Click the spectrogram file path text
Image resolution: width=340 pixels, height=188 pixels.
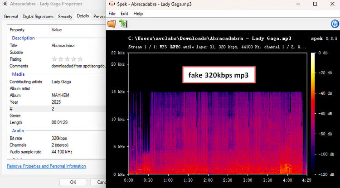pos(209,39)
